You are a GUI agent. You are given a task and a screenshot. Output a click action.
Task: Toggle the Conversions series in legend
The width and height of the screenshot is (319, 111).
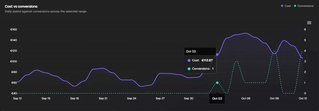pyautogui.click(x=303, y=6)
